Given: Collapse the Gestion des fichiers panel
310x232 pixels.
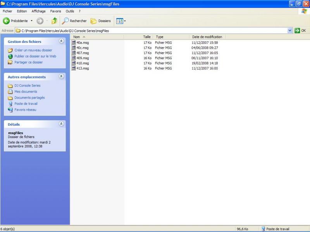Looking at the screenshot, I should (61, 41).
